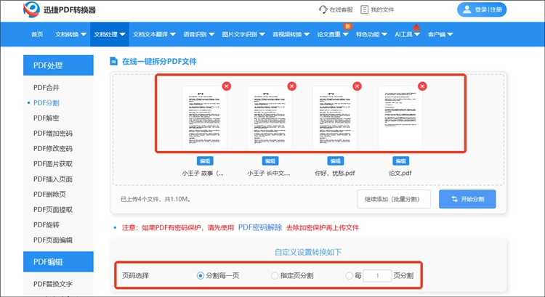
Task: Remove the 小王子 长中文 PDF with red X
Action: pos(291,86)
